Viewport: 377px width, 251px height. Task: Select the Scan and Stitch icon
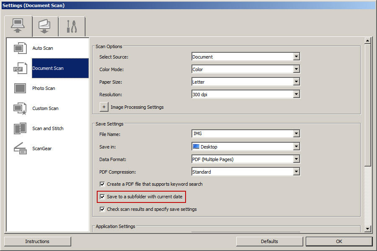coord(20,128)
